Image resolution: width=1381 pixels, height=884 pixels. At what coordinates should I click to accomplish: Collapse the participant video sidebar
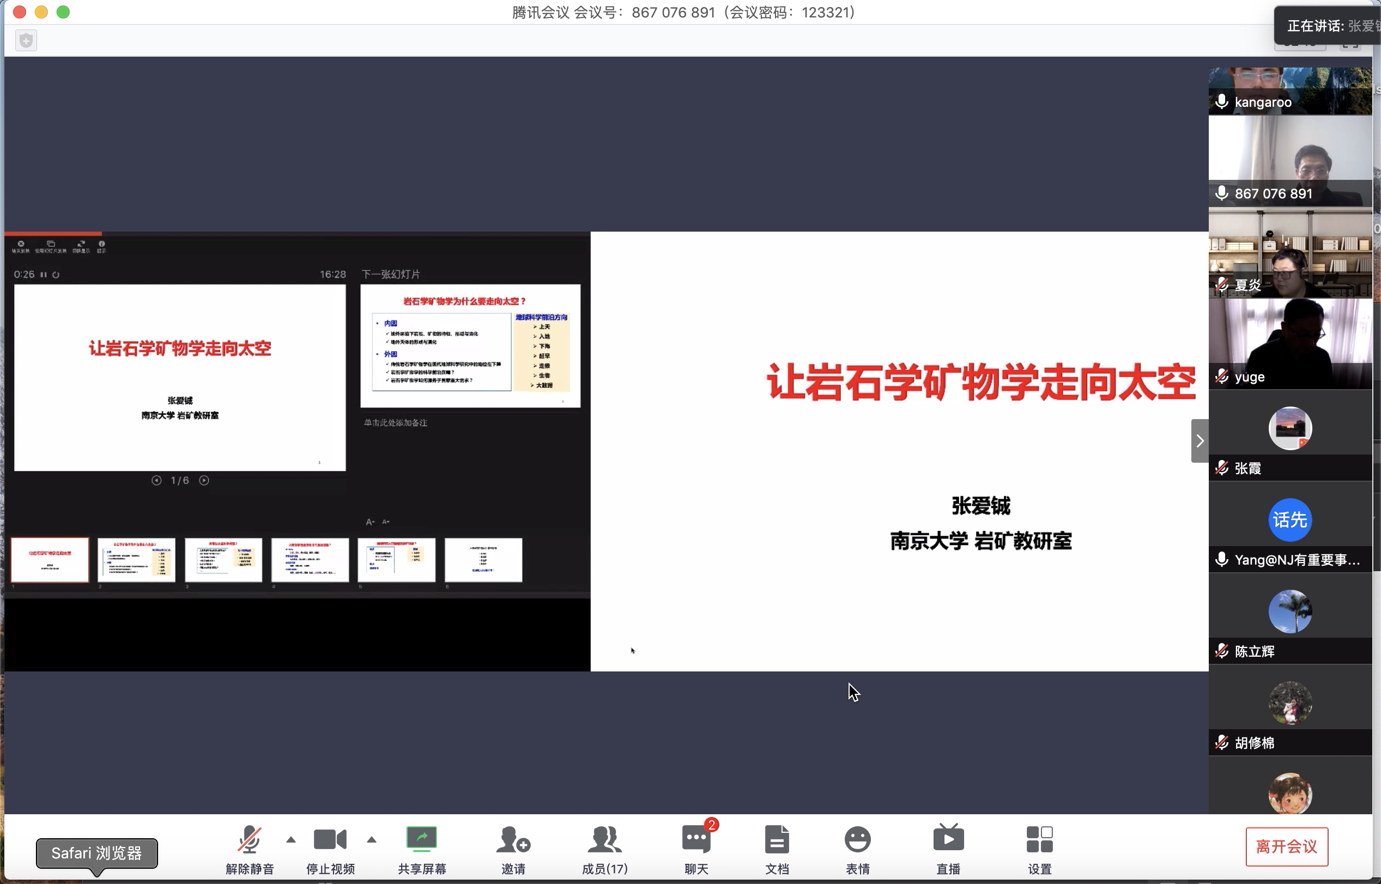1199,441
